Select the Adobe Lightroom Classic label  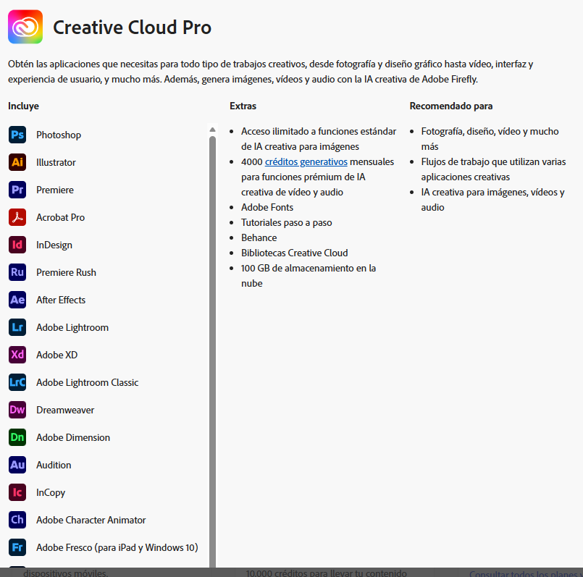88,382
